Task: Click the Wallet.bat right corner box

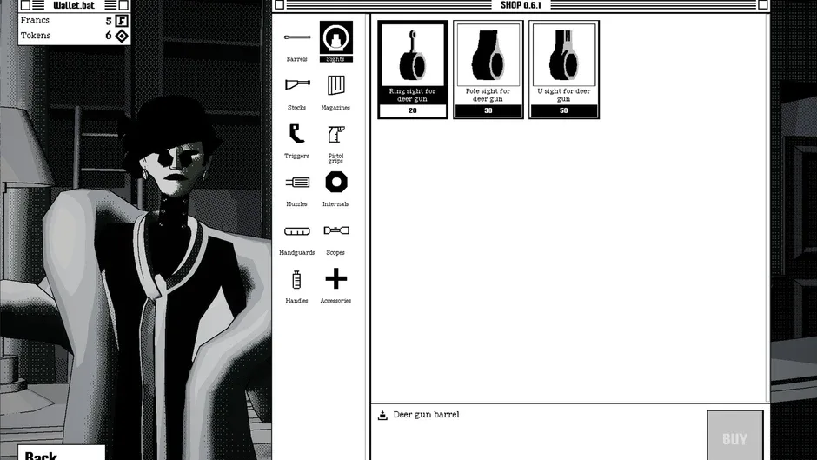Action: coord(123,5)
